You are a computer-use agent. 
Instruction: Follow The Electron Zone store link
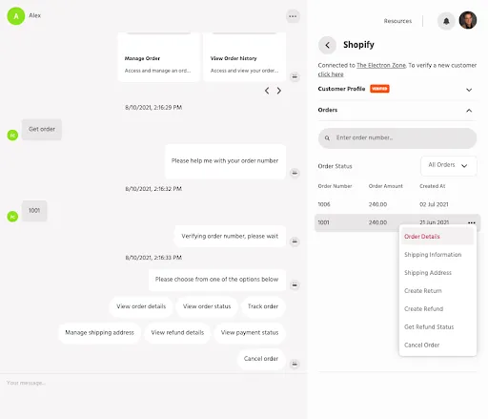click(x=381, y=65)
